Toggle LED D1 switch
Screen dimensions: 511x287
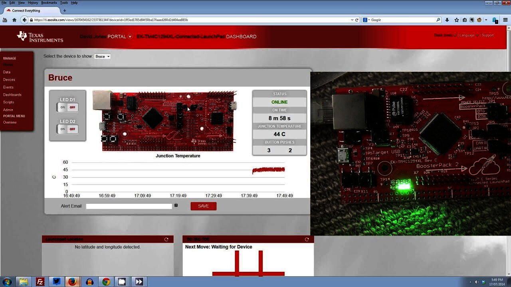(x=67, y=107)
